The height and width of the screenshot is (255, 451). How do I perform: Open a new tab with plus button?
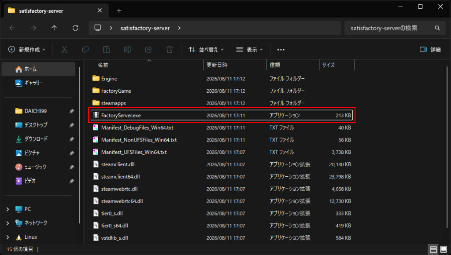point(119,11)
